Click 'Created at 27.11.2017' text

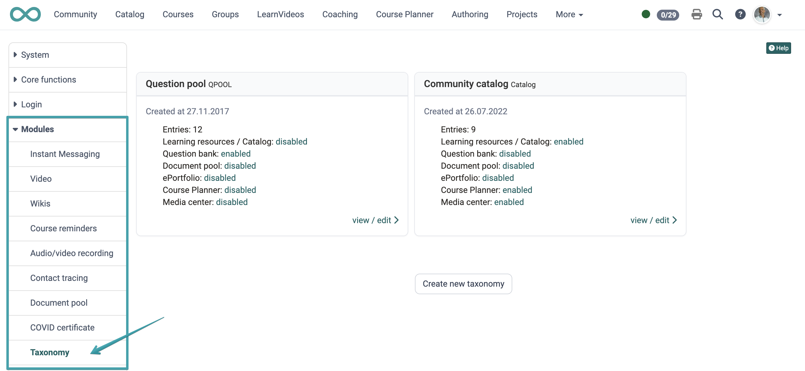(x=187, y=111)
